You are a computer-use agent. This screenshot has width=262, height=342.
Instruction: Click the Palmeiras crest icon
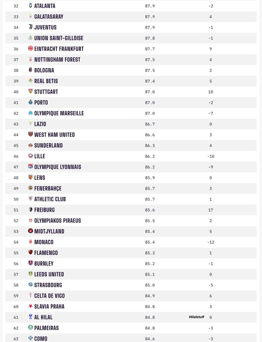[x=31, y=328]
